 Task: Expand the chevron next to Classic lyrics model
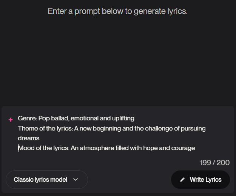[76, 180]
